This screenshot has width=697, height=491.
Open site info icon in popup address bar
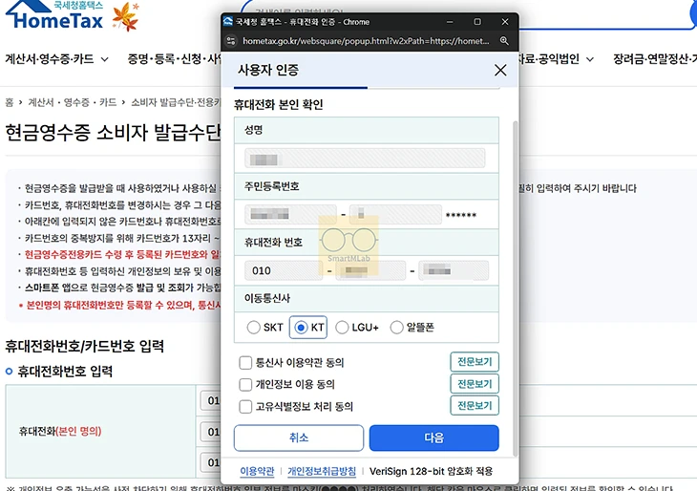231,41
